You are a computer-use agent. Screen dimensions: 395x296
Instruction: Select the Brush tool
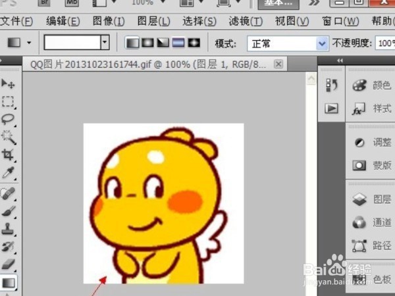(x=8, y=211)
